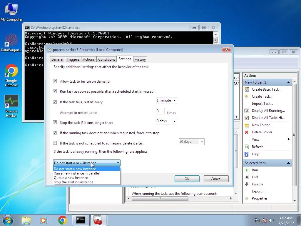This screenshot has width=301, height=226.
Task: Click cmd window scrollbar up arrow
Action: click(x=215, y=34)
